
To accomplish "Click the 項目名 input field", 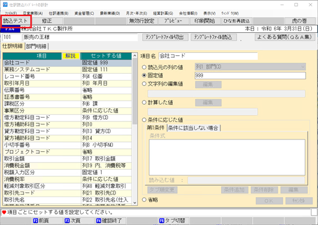I will pos(208,56).
